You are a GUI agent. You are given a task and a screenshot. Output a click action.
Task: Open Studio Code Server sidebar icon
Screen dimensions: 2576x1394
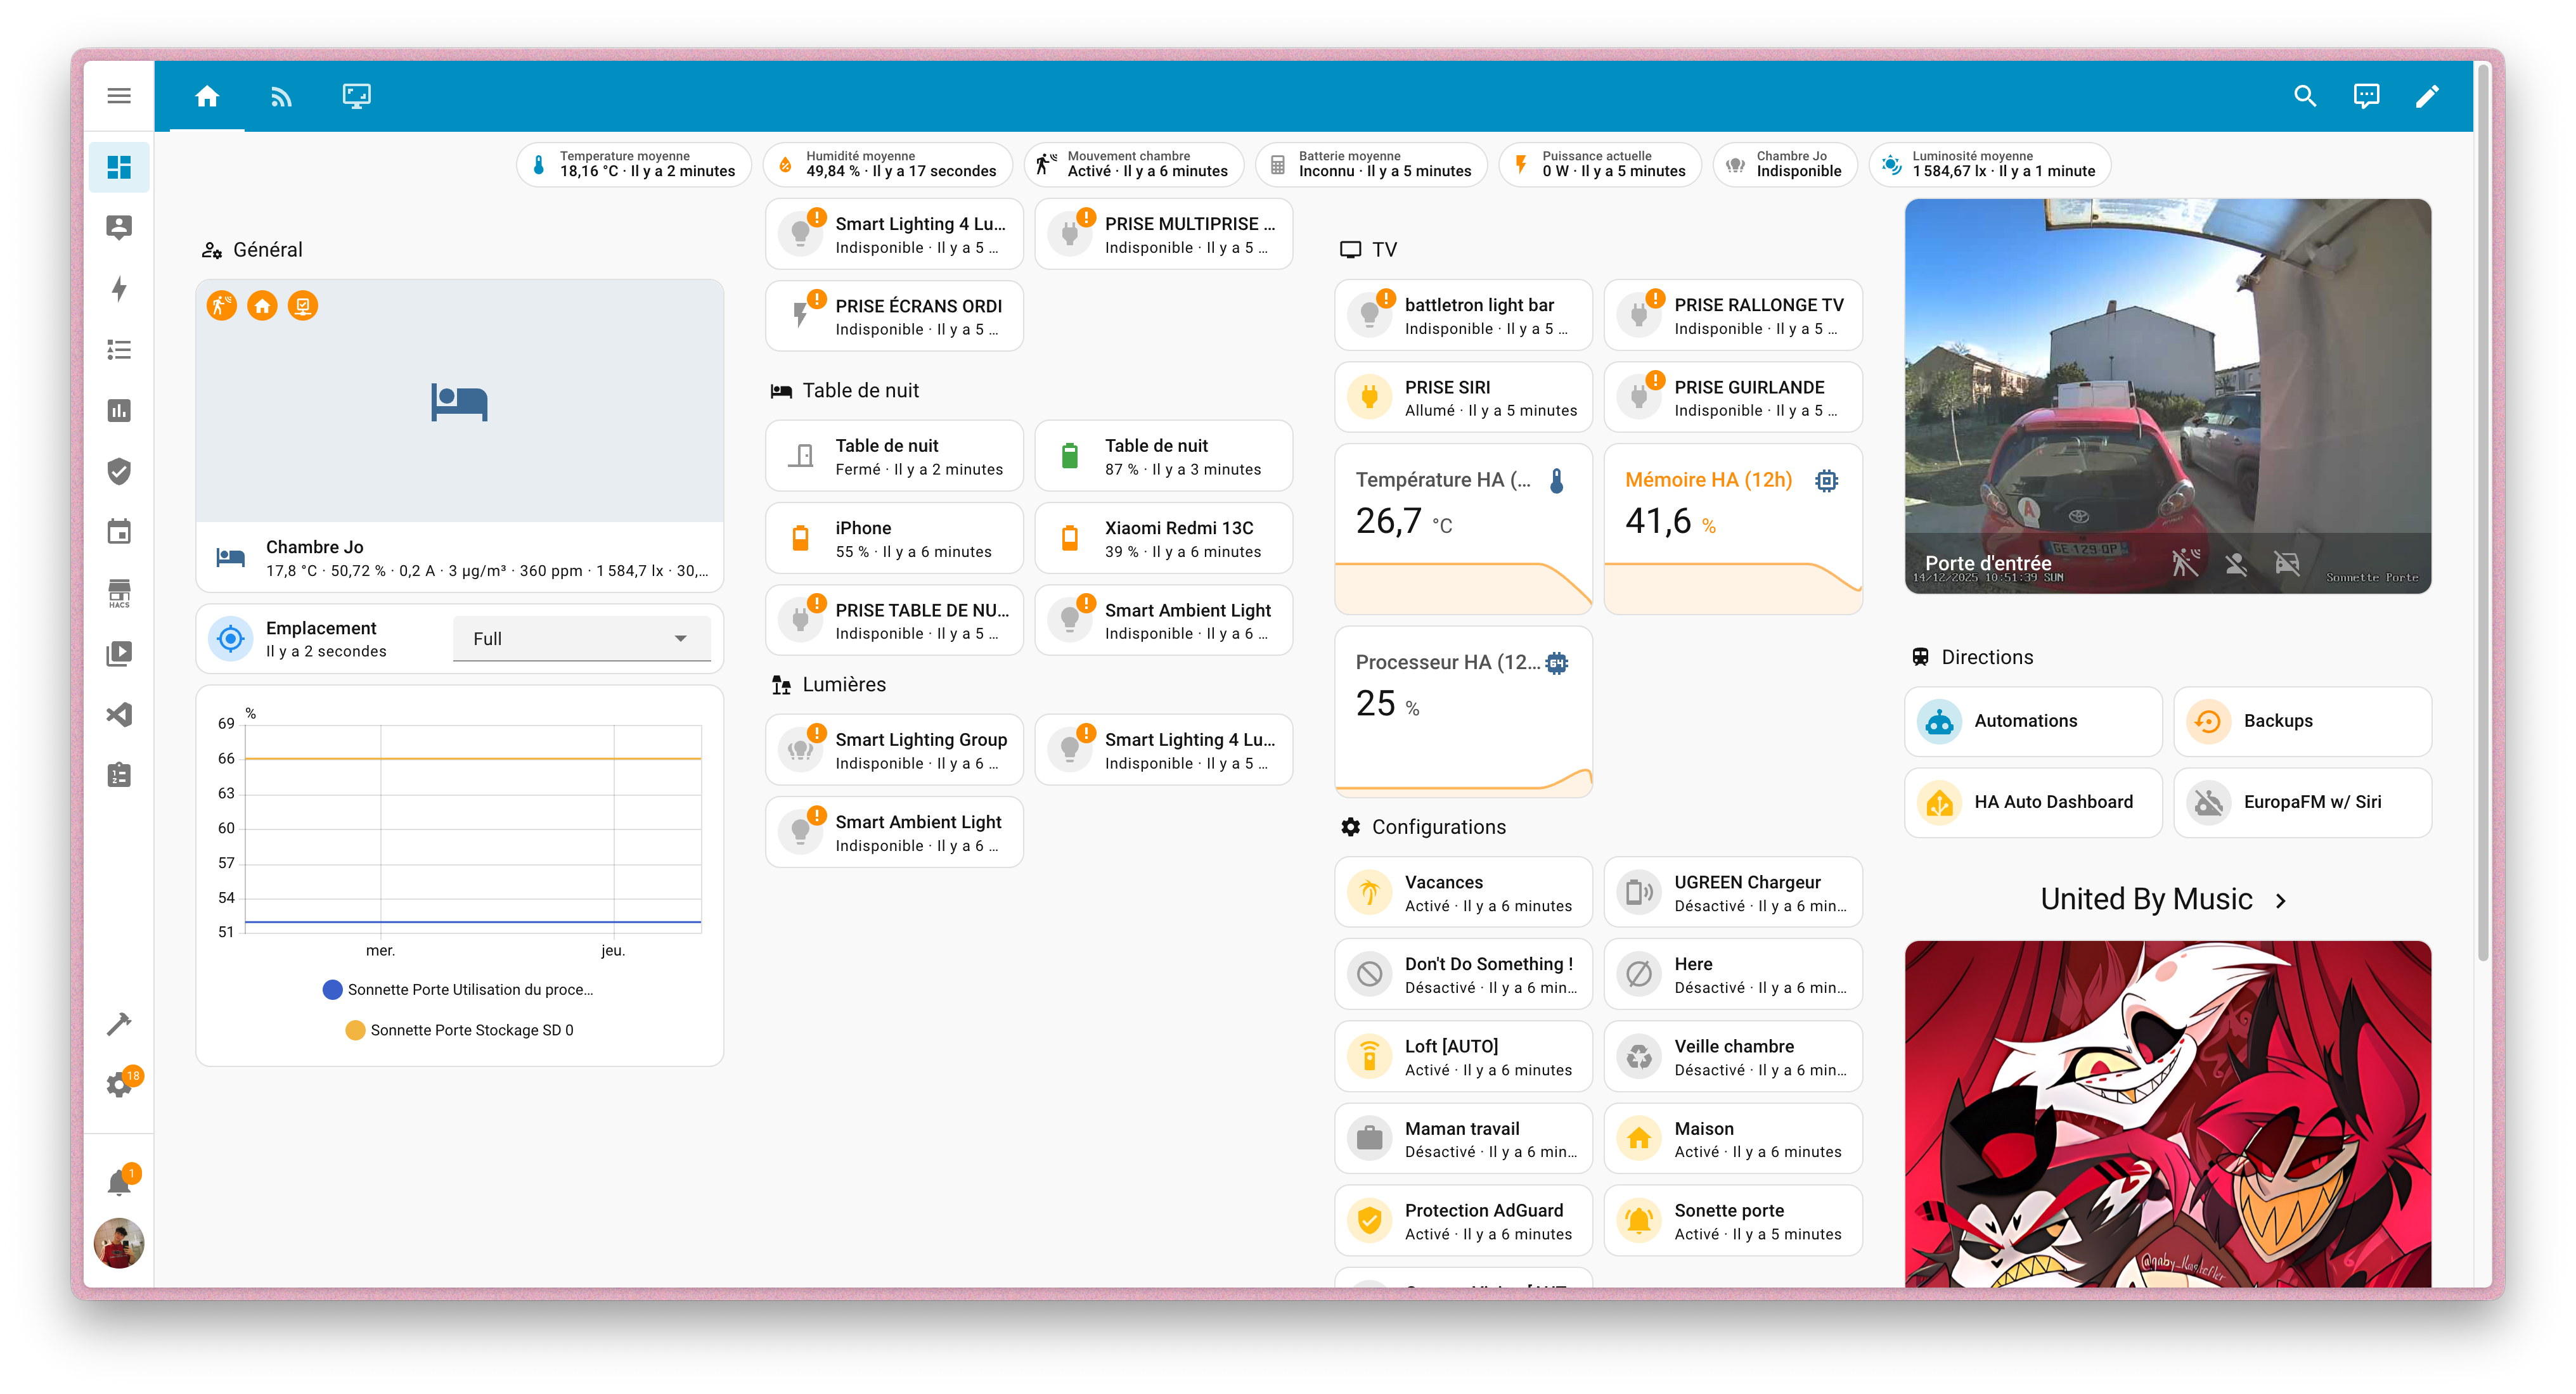[x=119, y=715]
